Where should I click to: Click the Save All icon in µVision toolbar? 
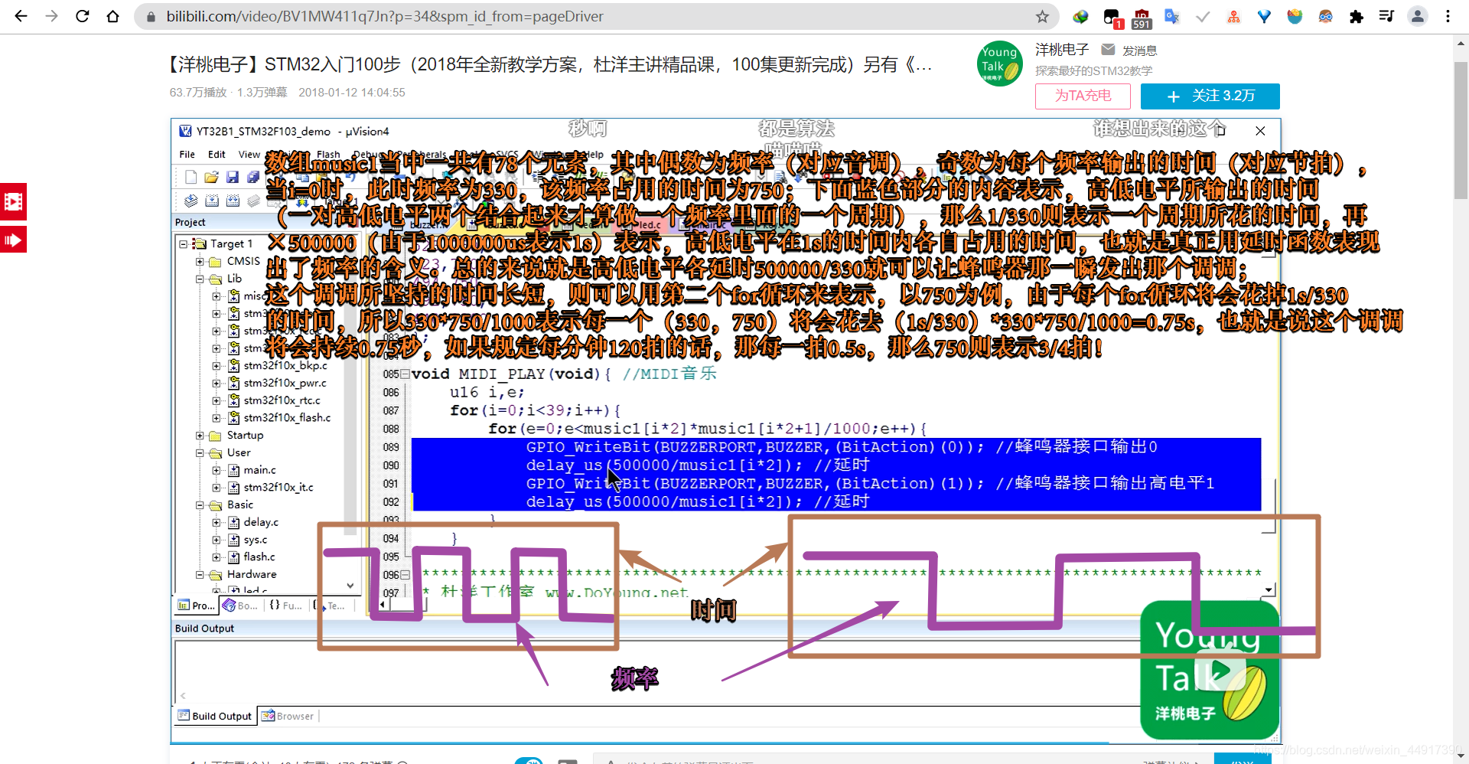252,177
